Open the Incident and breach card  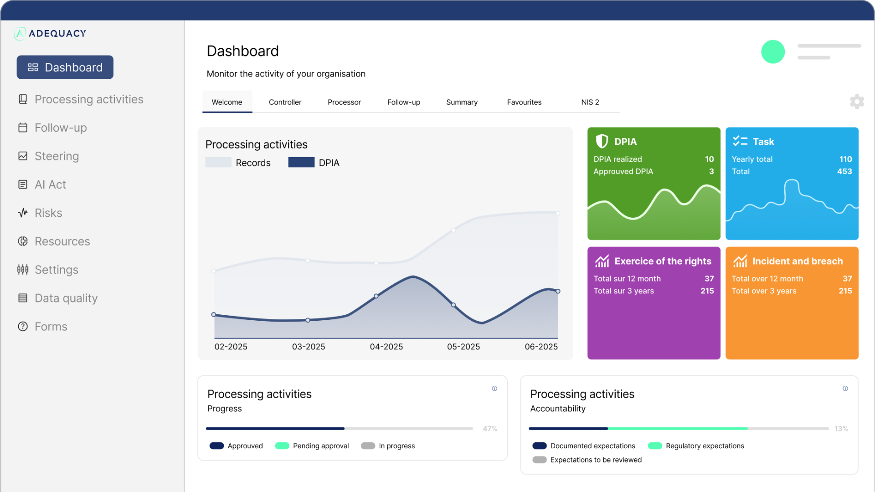792,303
